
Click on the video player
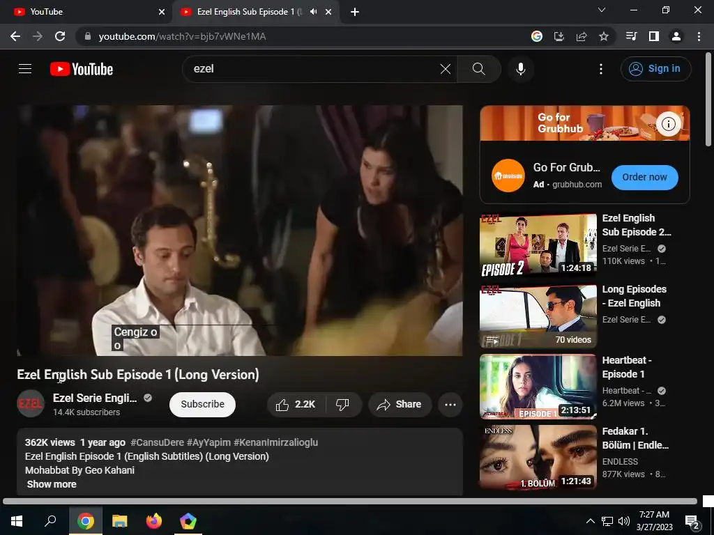240,230
